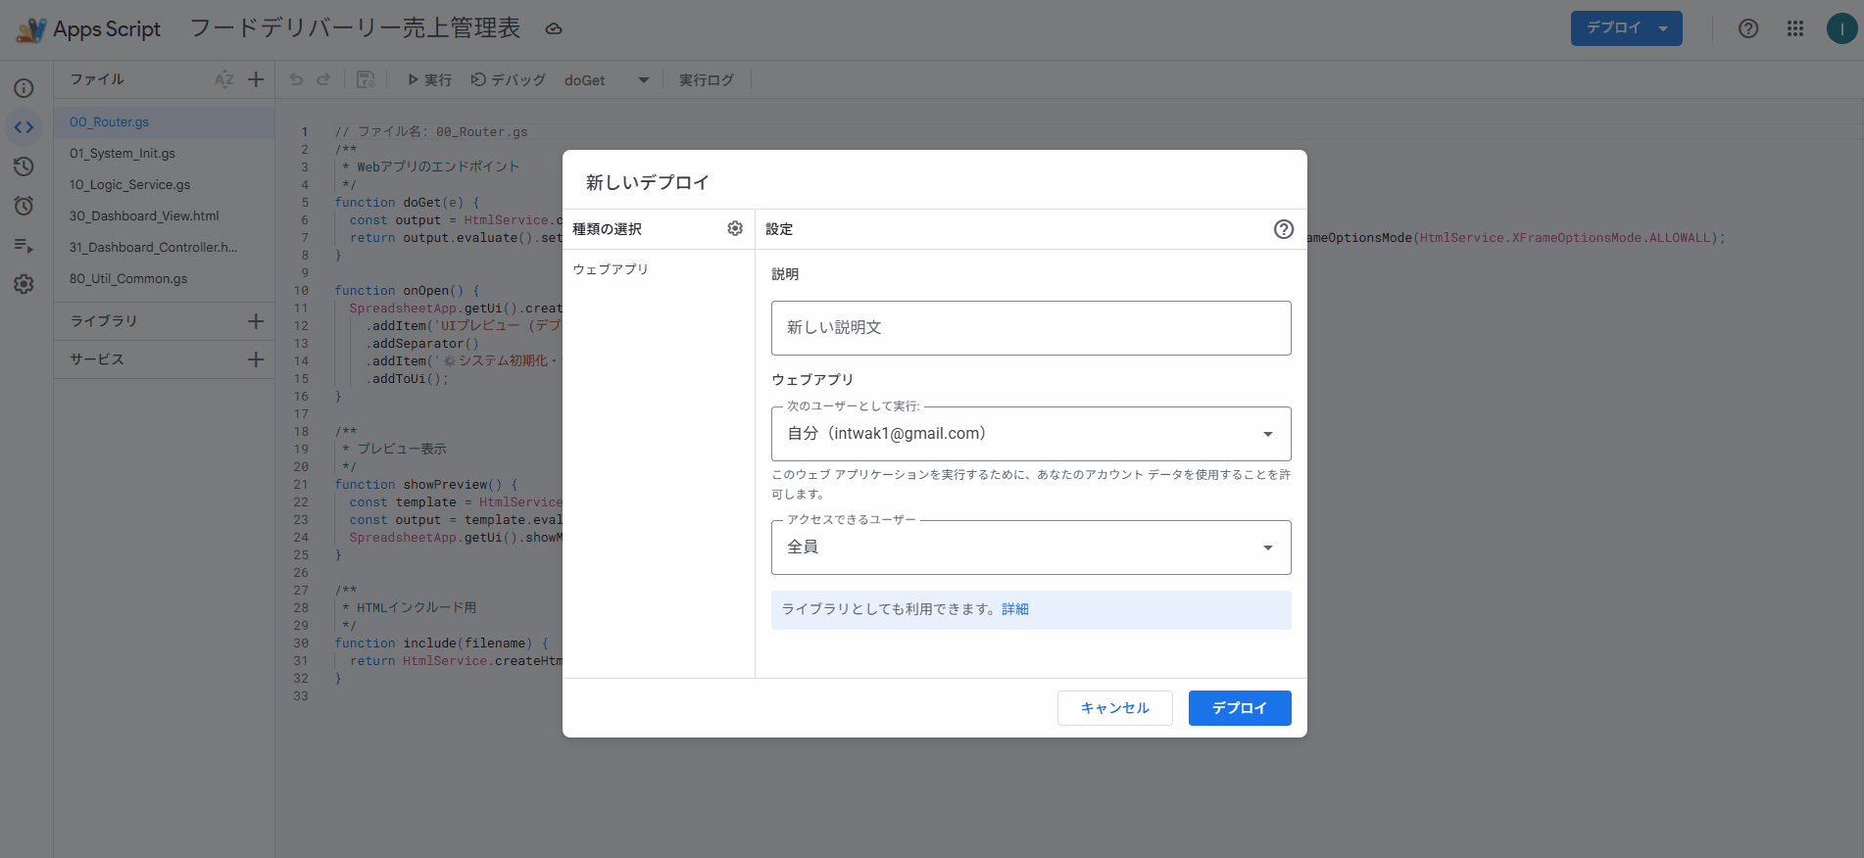This screenshot has width=1864, height=858.
Task: Click the デプロイ button in dialog
Action: tap(1240, 708)
